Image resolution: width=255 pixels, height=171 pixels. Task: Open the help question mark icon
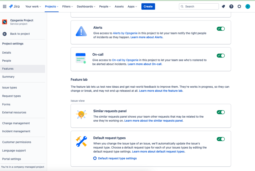[231, 6]
